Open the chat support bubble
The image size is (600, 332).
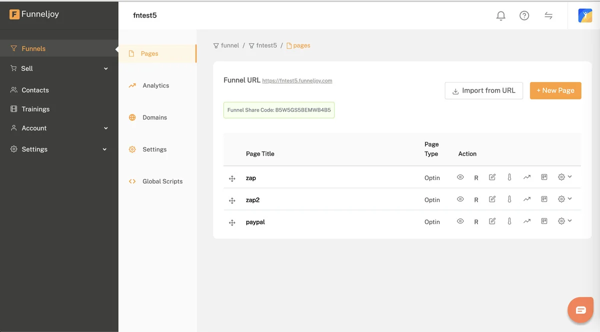pos(580,310)
